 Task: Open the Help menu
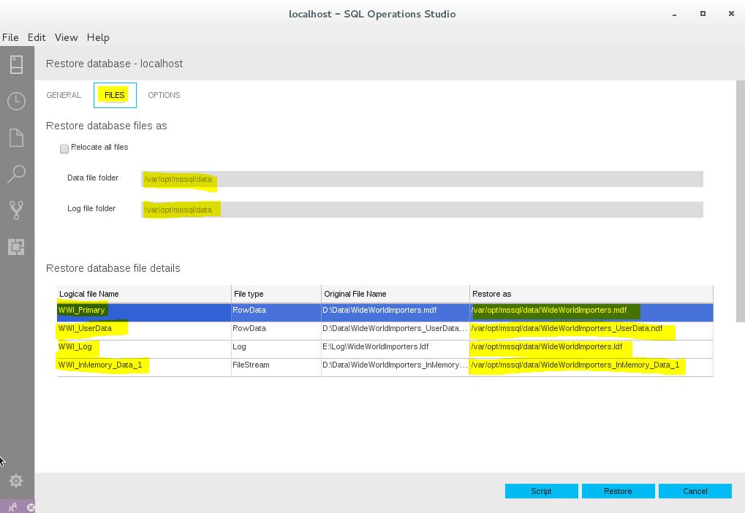(x=98, y=37)
